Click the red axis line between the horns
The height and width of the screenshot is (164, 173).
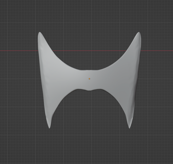[89, 51]
